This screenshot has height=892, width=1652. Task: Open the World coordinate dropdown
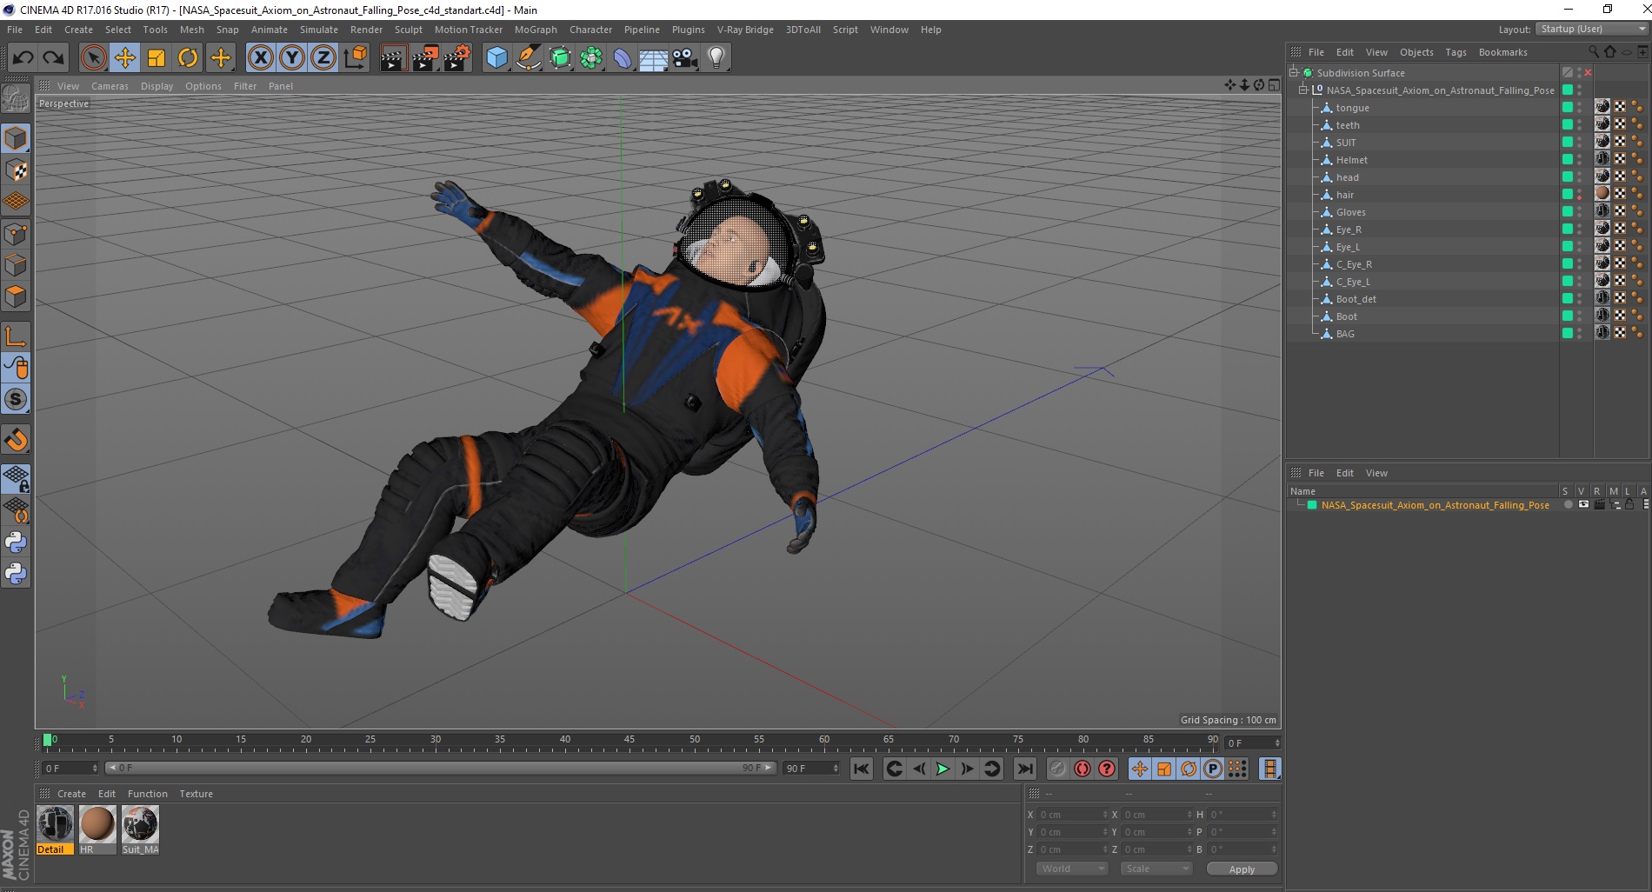point(1071,869)
